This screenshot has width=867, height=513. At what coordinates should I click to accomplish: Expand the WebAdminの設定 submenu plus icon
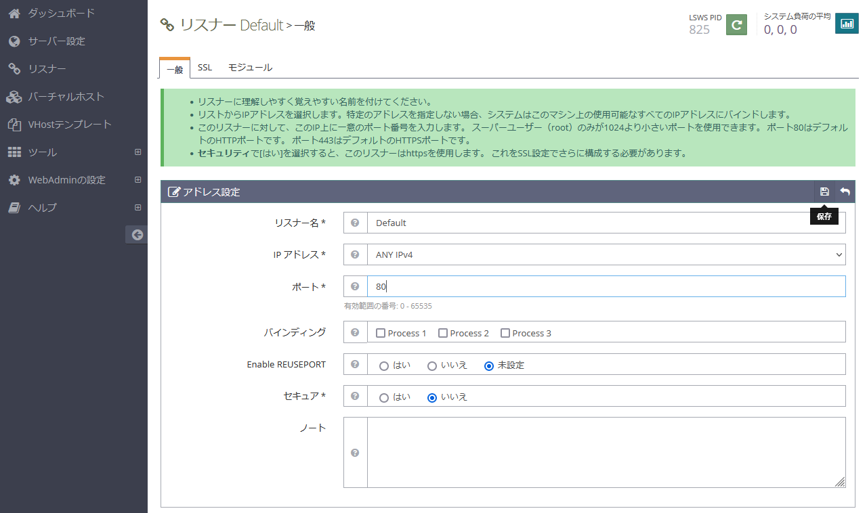click(x=138, y=180)
